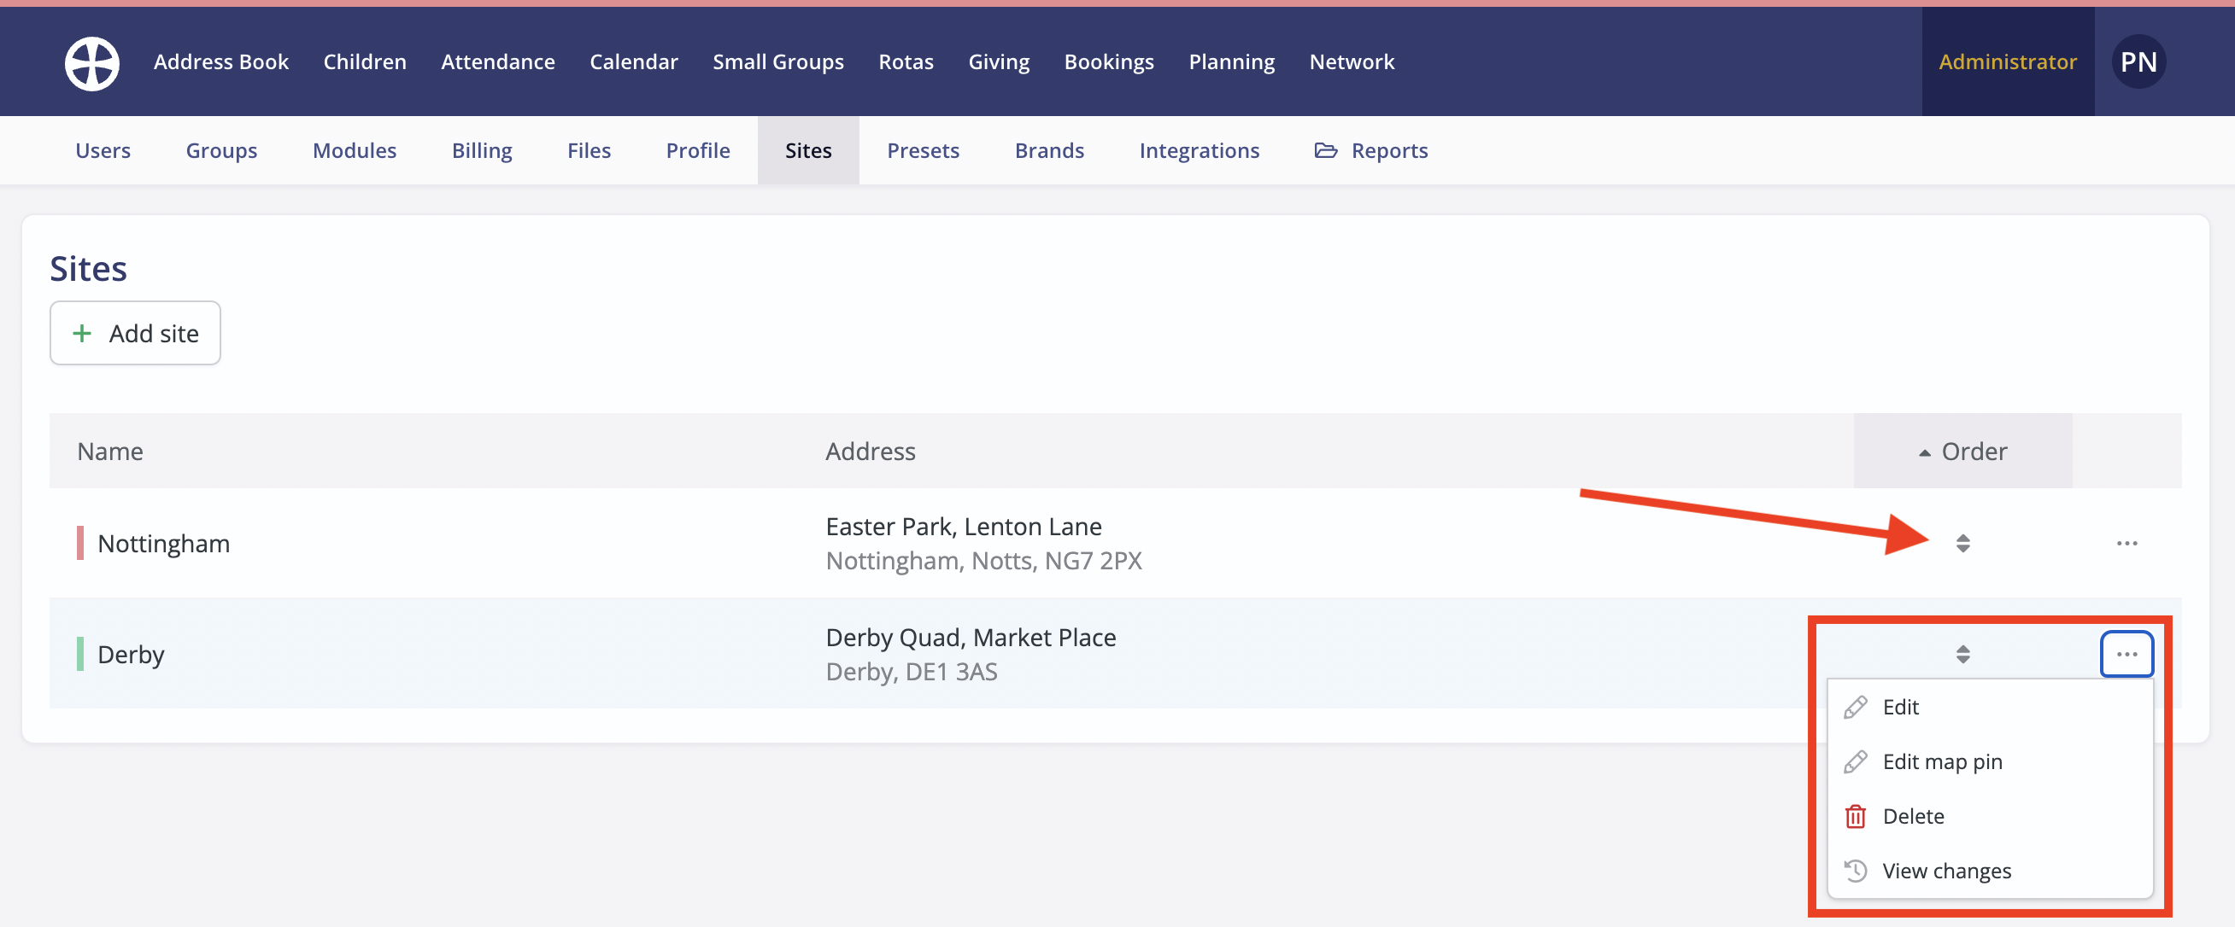Select Edit map pin option

(1942, 762)
